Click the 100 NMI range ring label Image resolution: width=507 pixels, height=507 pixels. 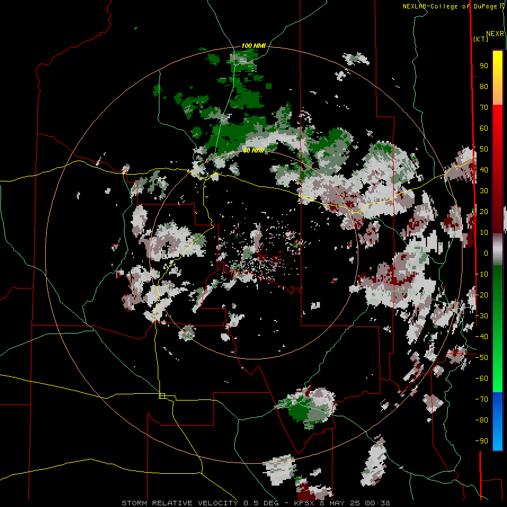253,46
